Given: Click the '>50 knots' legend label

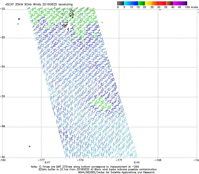Looking at the screenshot, I should pyautogui.click(x=191, y=7).
